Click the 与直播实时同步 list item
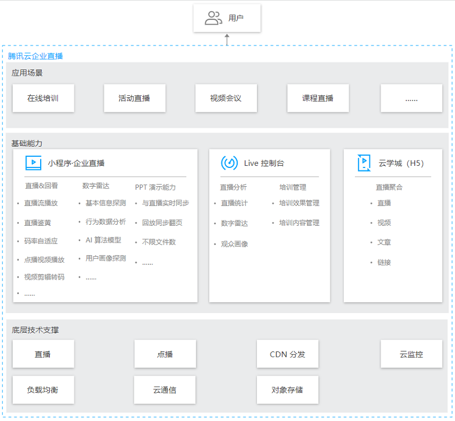 coord(165,203)
